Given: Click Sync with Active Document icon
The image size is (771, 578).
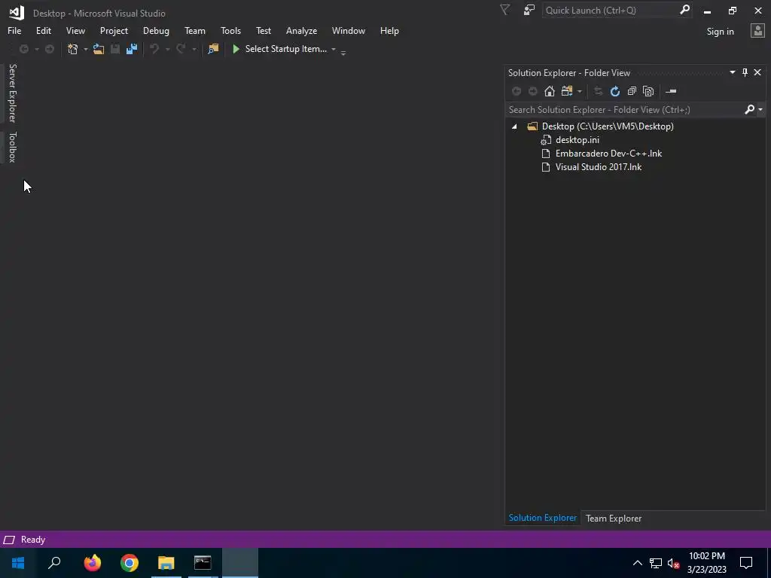Looking at the screenshot, I should tap(598, 91).
